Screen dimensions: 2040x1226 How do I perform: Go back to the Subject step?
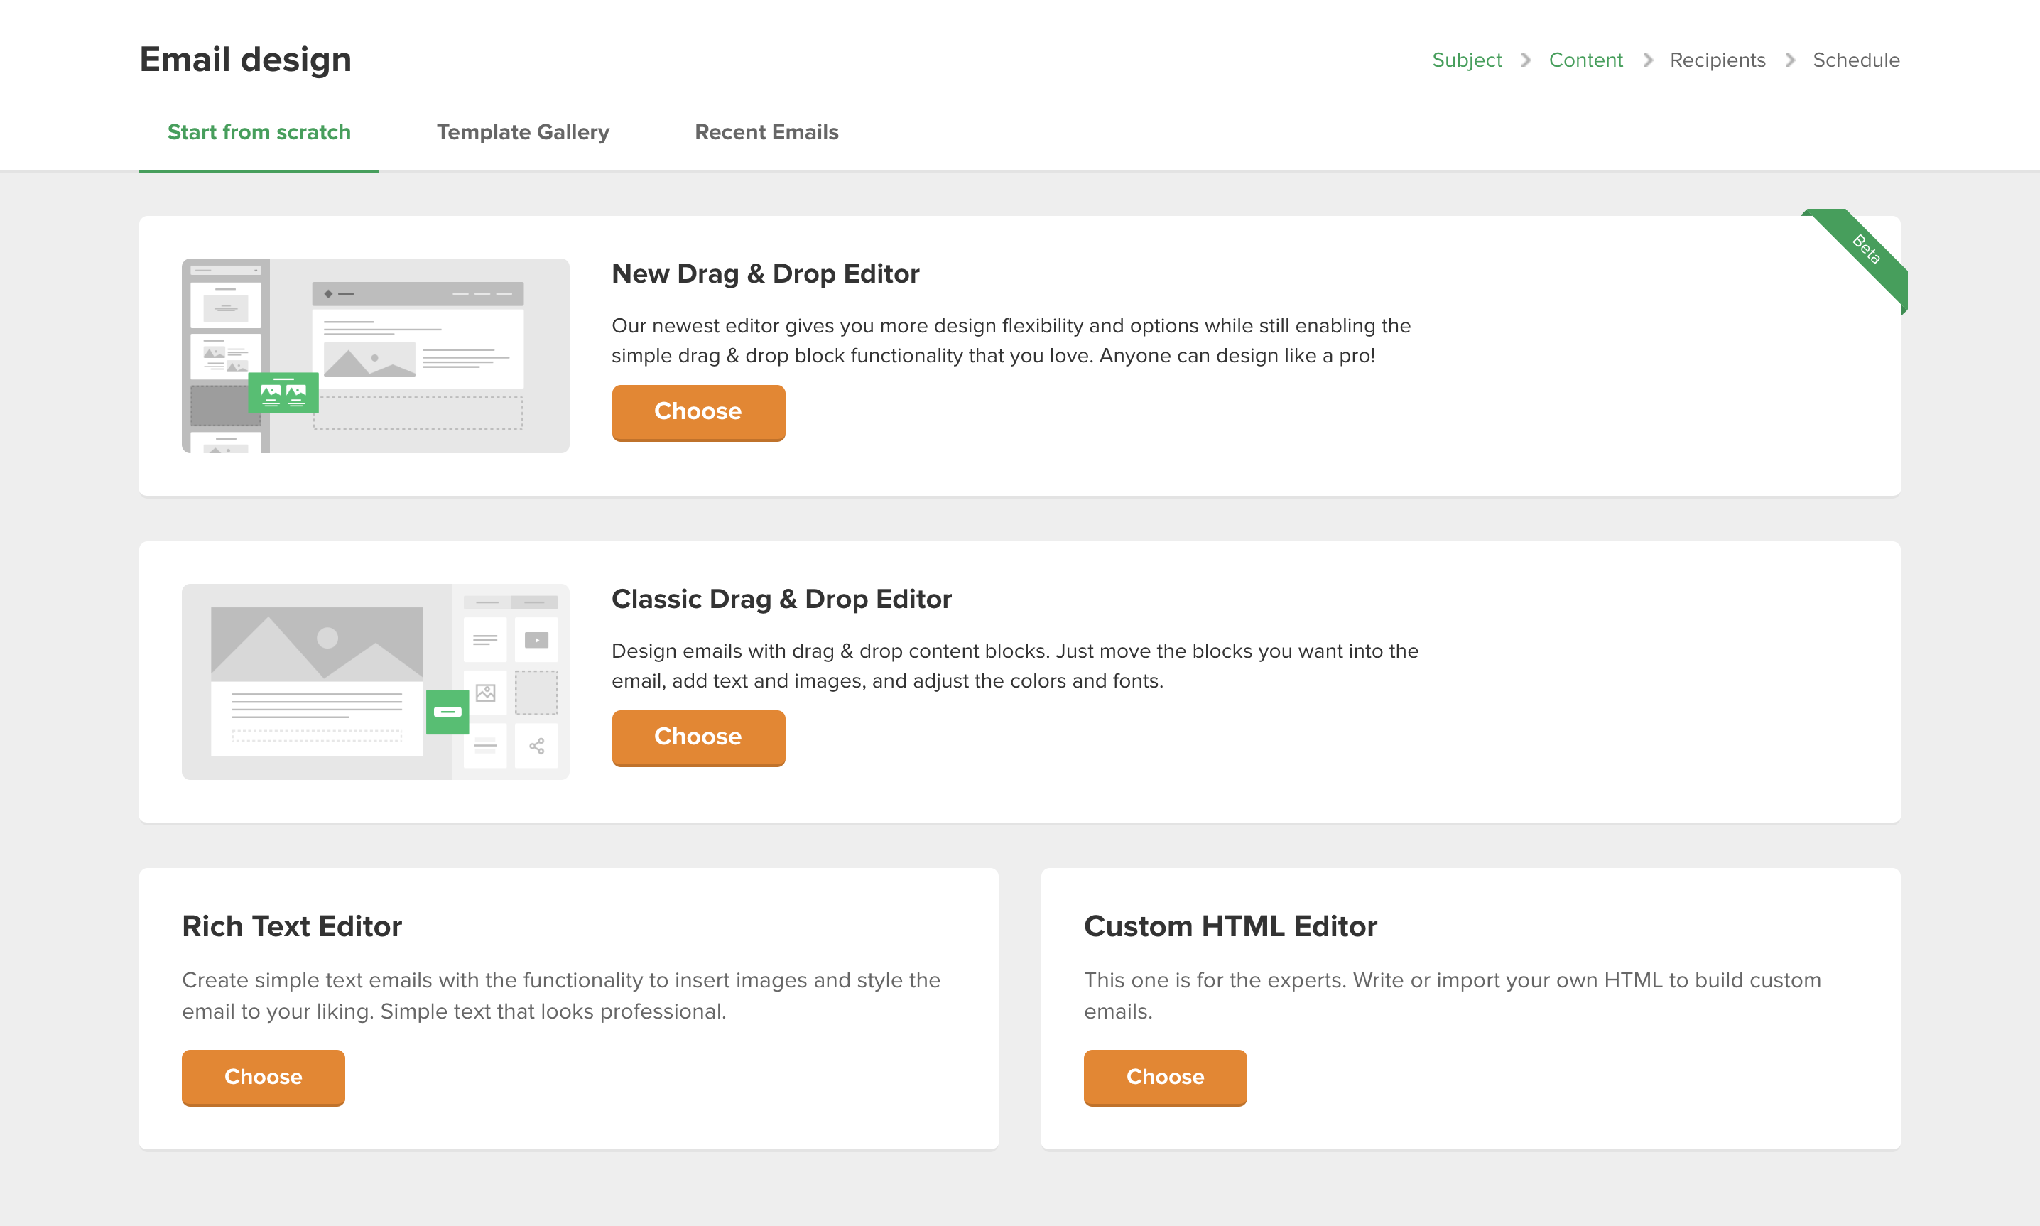click(1467, 60)
